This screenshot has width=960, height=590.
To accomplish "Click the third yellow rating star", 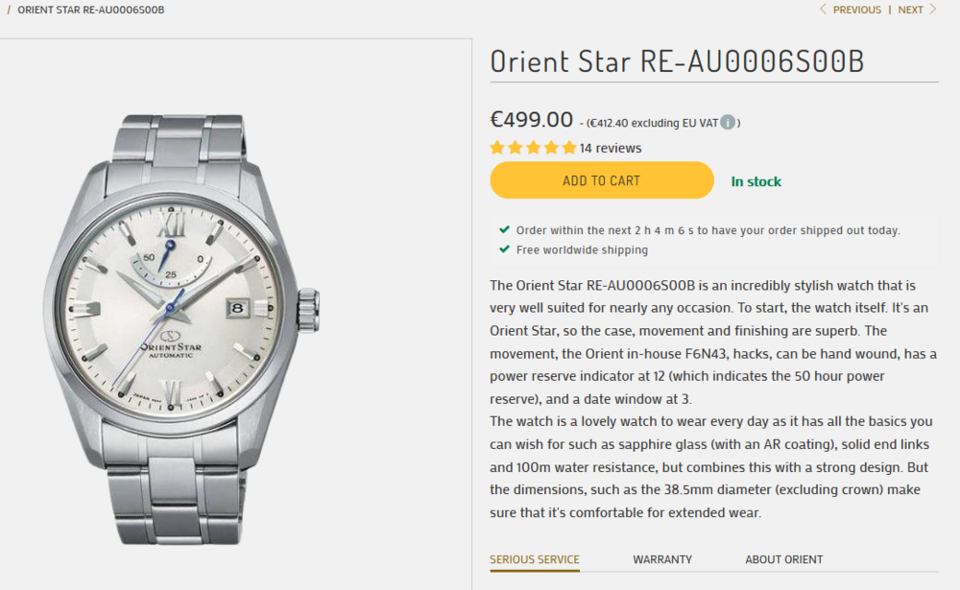I will (x=533, y=148).
